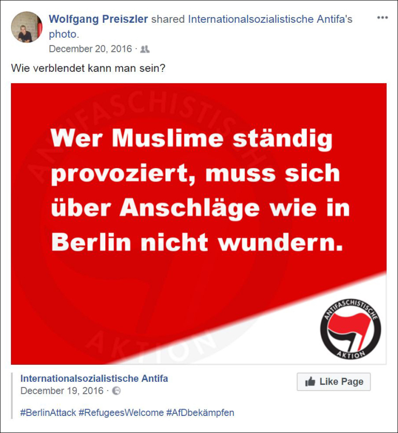Click the December 19, 2016 timestamp
Screen dimensions: 398x433
click(x=62, y=391)
